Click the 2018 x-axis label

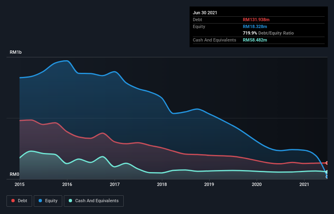(x=162, y=184)
